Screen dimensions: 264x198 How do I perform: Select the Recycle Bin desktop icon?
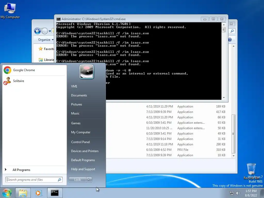pos(251,171)
